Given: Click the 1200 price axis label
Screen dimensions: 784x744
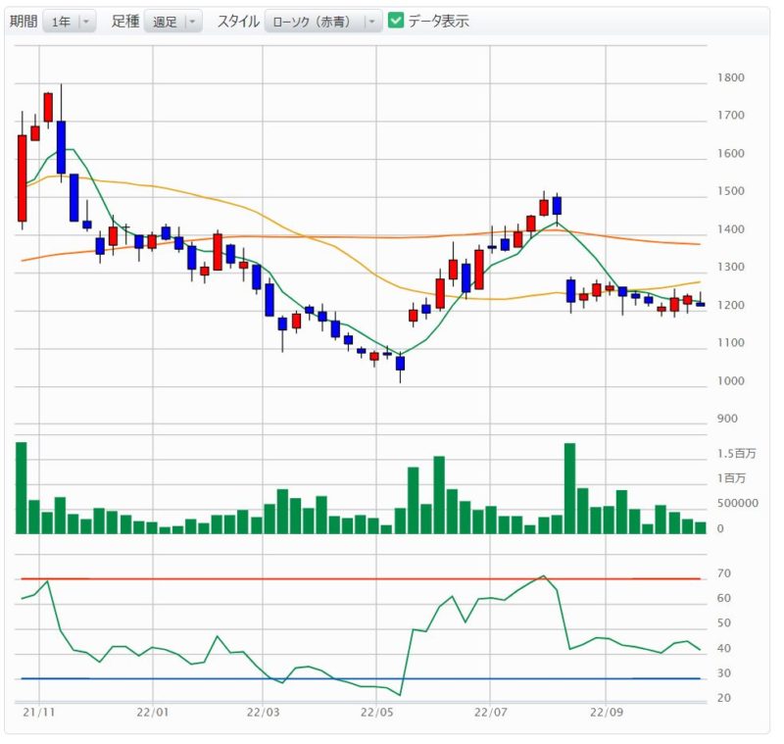Looking at the screenshot, I should click(730, 305).
